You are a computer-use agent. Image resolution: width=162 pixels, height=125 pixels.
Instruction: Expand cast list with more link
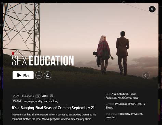point(136,98)
